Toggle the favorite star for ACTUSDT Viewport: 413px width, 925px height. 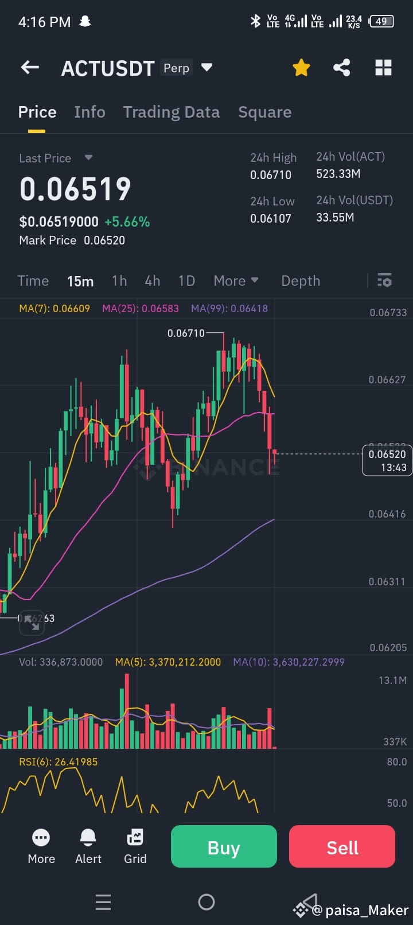click(301, 68)
